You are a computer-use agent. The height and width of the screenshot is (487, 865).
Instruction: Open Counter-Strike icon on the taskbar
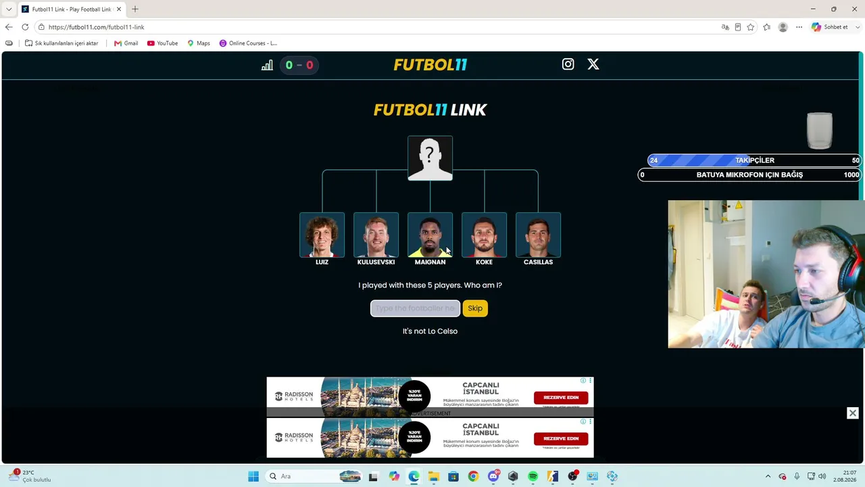(x=553, y=476)
